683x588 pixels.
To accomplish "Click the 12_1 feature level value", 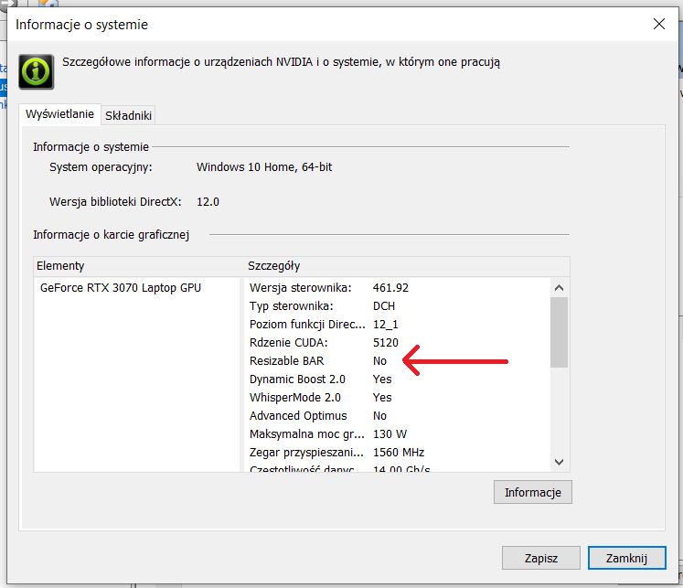I will click(386, 325).
